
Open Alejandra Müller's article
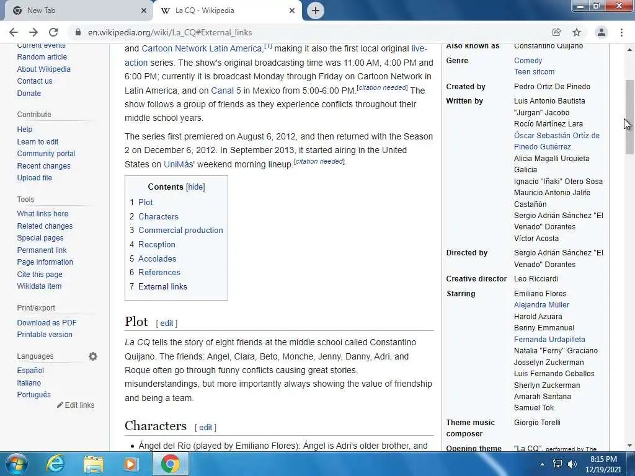(541, 305)
